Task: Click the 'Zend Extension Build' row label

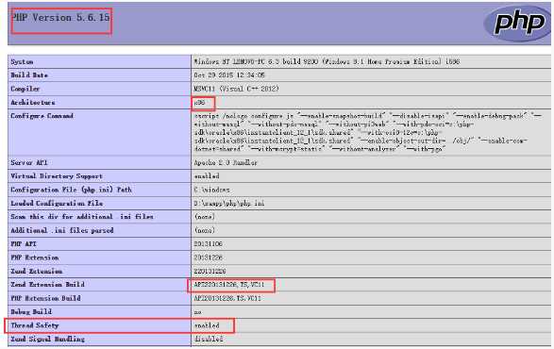Action: pyautogui.click(x=47, y=285)
